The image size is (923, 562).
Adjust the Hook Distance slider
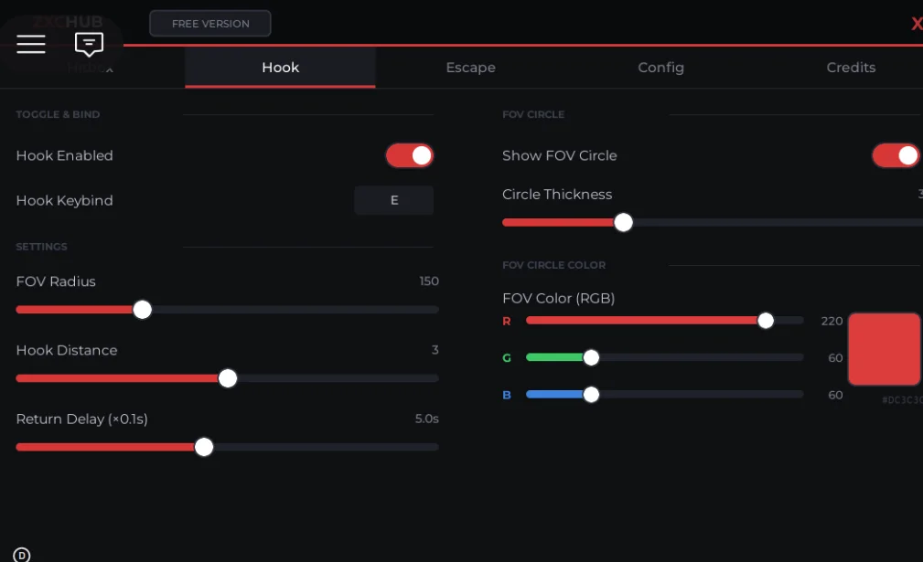228,378
